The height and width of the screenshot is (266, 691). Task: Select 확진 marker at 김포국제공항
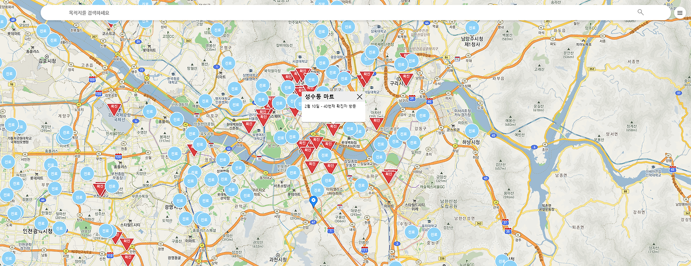[x=113, y=110]
